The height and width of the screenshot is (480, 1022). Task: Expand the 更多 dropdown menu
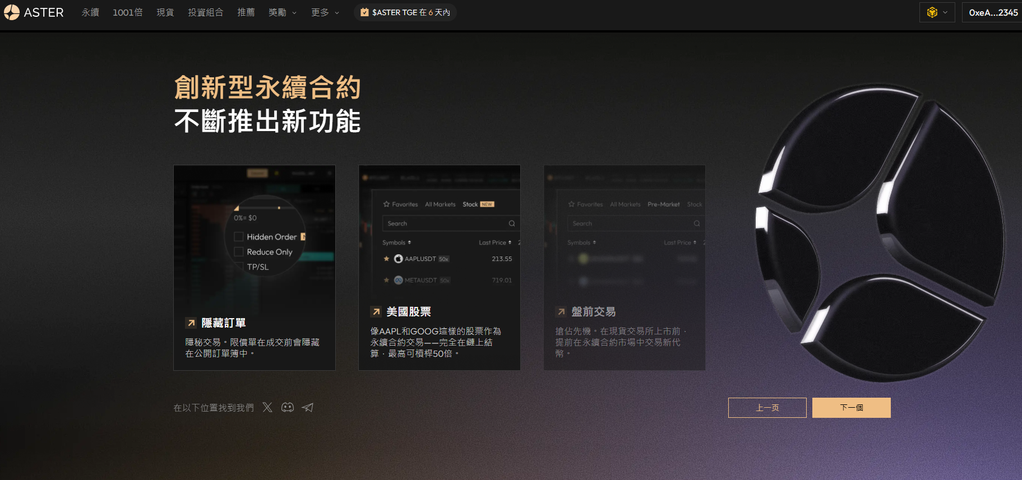(x=325, y=12)
